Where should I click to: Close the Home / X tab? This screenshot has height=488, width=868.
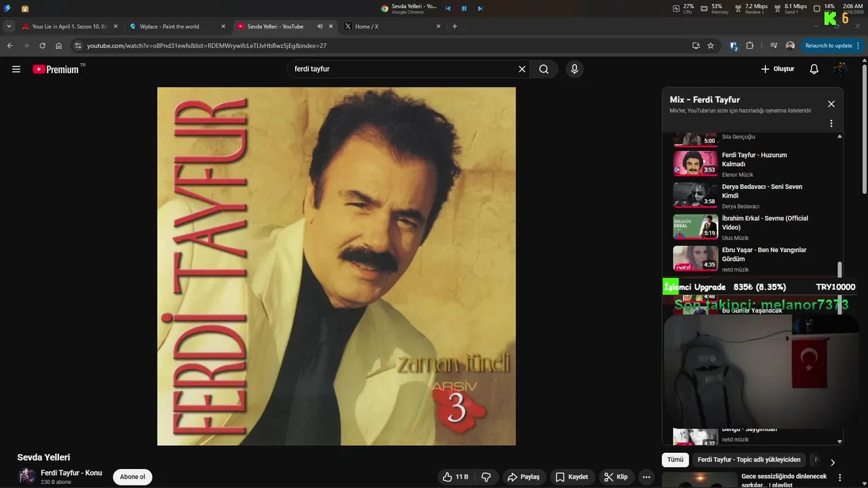tap(438, 26)
